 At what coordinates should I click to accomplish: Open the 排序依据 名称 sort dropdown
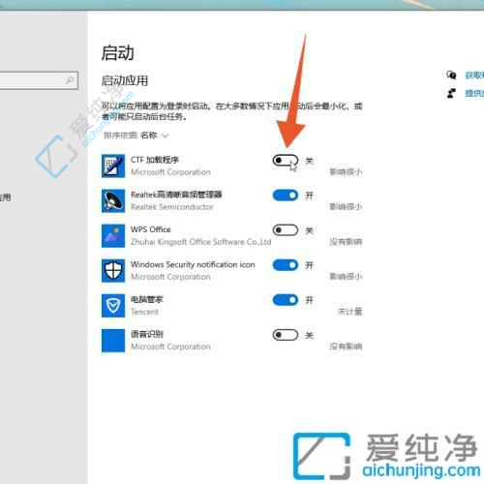click(136, 136)
